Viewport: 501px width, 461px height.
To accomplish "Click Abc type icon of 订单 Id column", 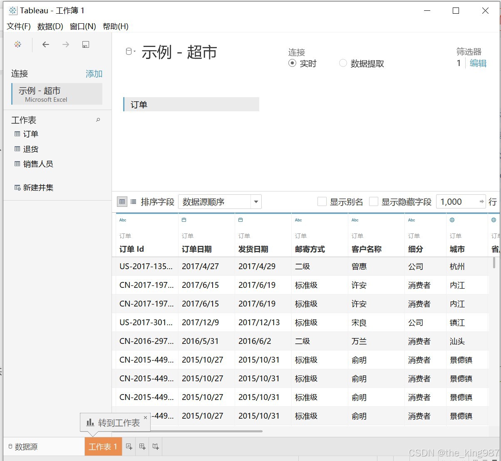I will tap(123, 220).
